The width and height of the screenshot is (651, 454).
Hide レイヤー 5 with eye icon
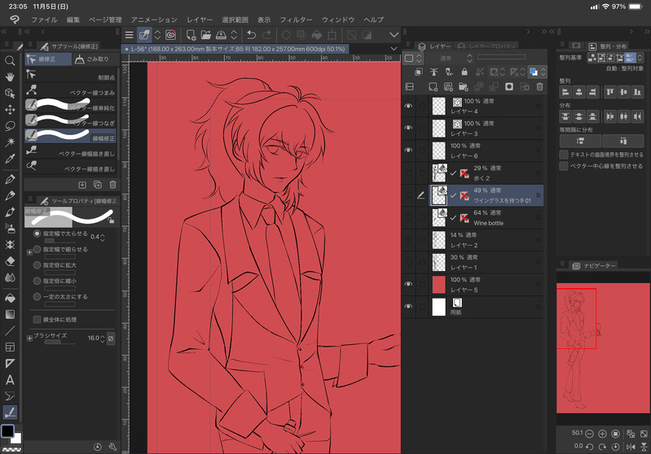point(408,284)
